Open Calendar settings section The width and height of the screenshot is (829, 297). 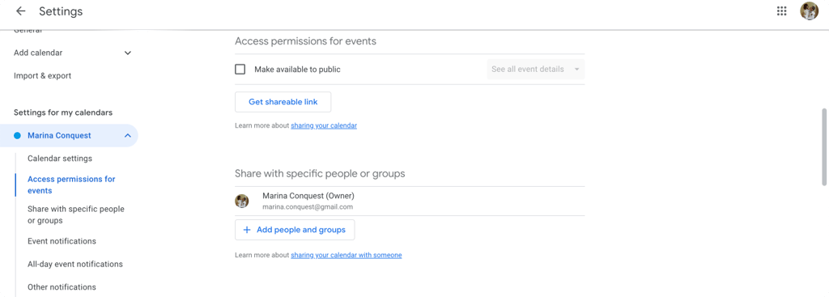click(x=60, y=159)
